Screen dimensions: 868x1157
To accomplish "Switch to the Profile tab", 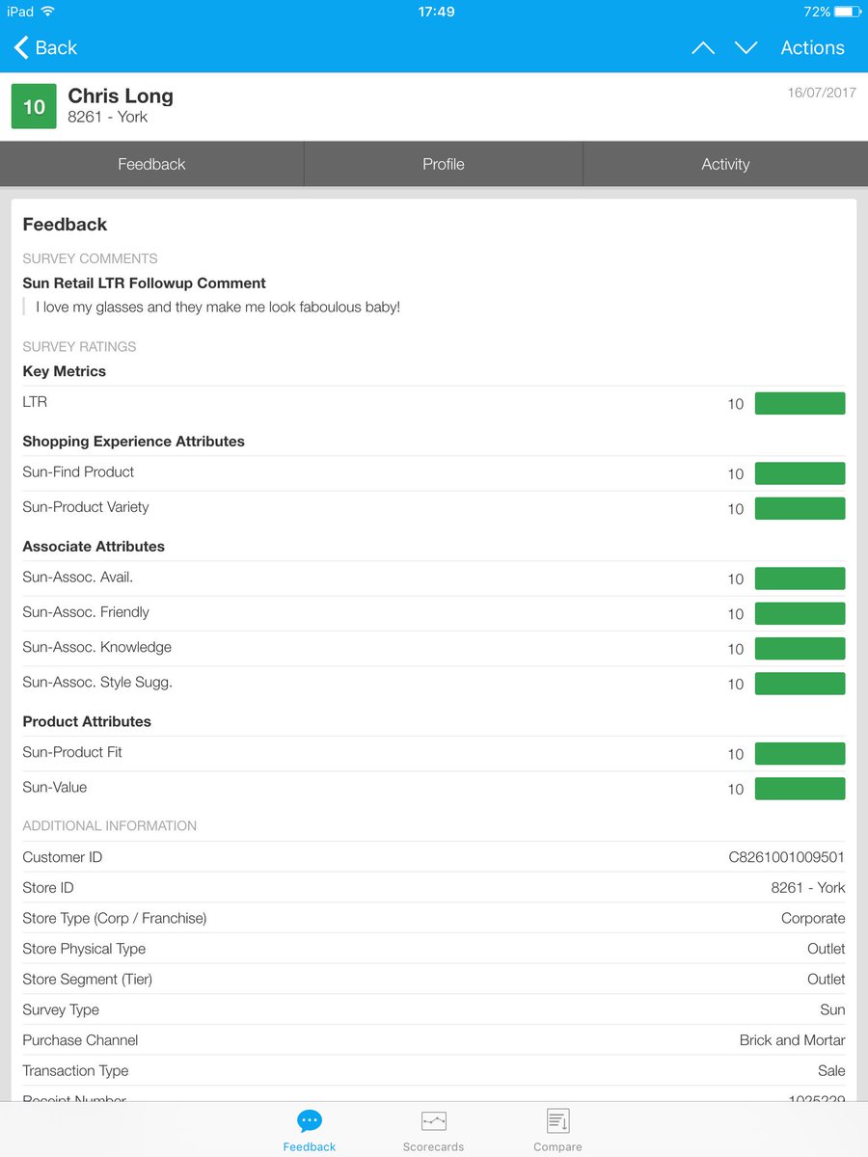I will [x=444, y=164].
